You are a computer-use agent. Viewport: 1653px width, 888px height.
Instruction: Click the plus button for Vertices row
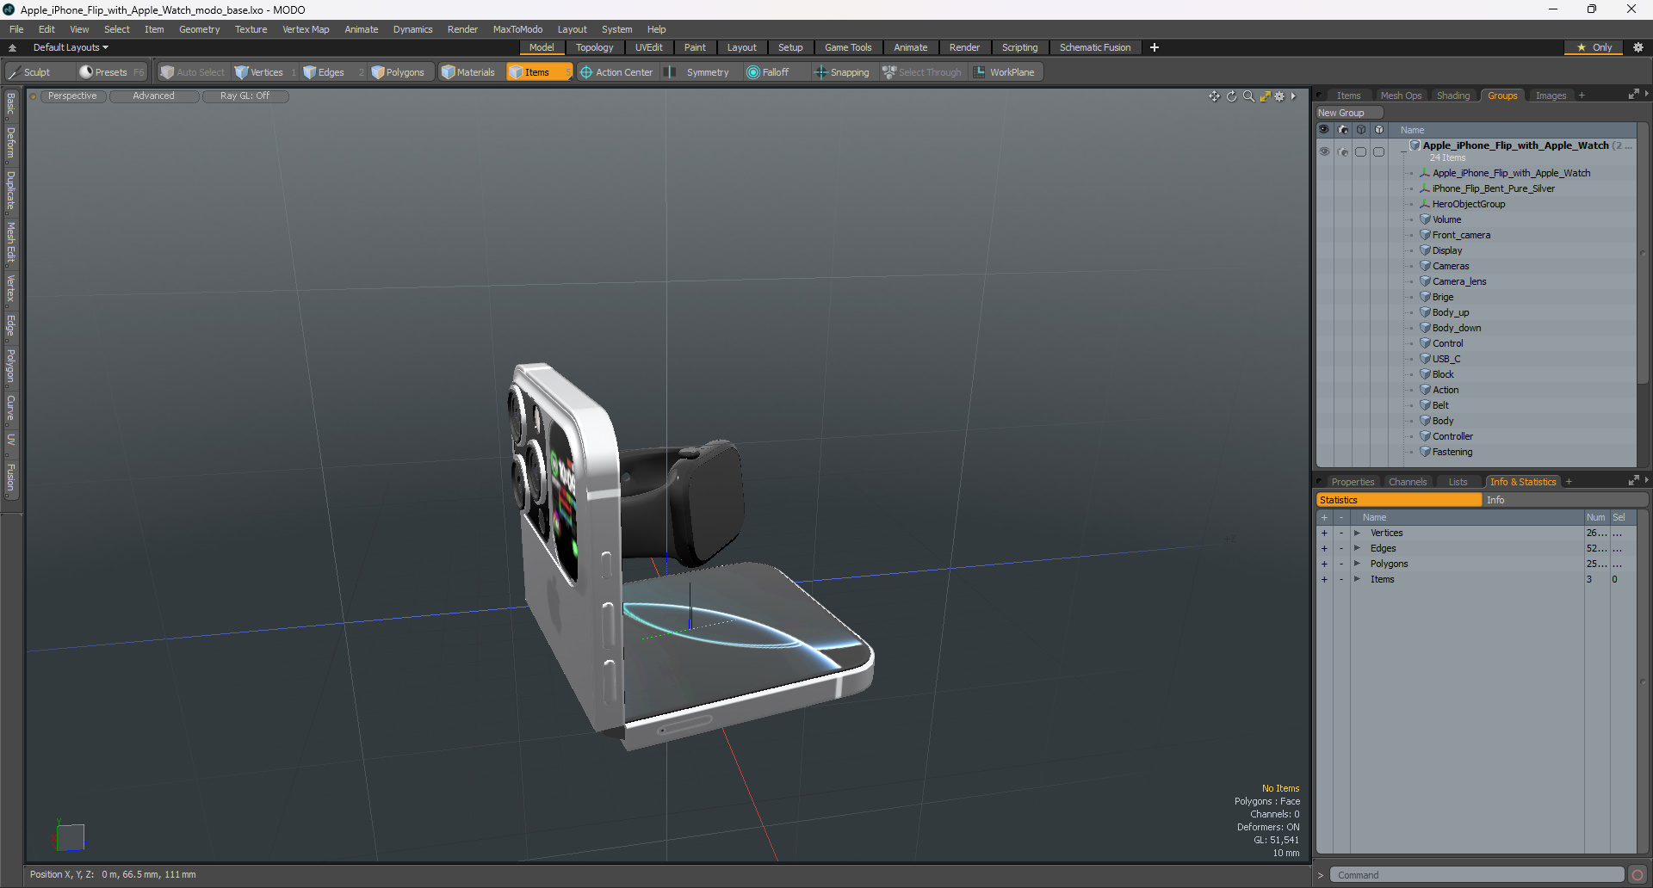tap(1324, 533)
